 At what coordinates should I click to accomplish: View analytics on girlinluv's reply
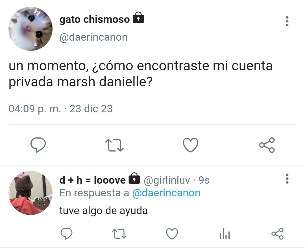point(225,234)
